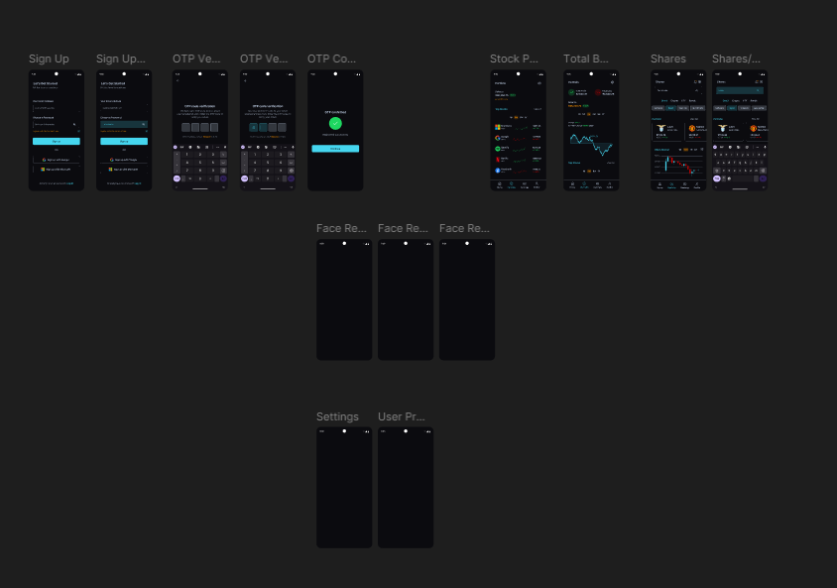Click the Spotify logo row in Stock P... frame
This screenshot has width=837, height=588.
pyautogui.click(x=519, y=149)
